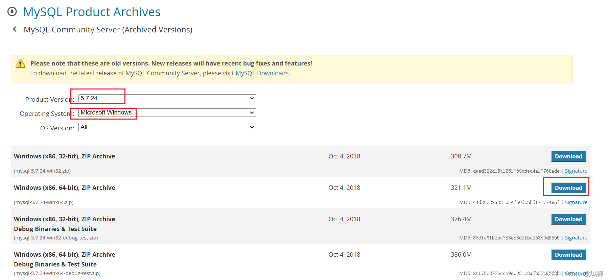Select the MD5 hash of winx64.zip
Viewport: 608px width, 280px height.
(x=516, y=202)
